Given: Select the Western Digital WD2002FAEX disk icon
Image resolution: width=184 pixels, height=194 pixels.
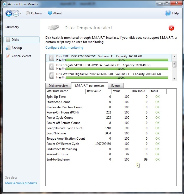Looking at the screenshot, I should coord(52,76).
